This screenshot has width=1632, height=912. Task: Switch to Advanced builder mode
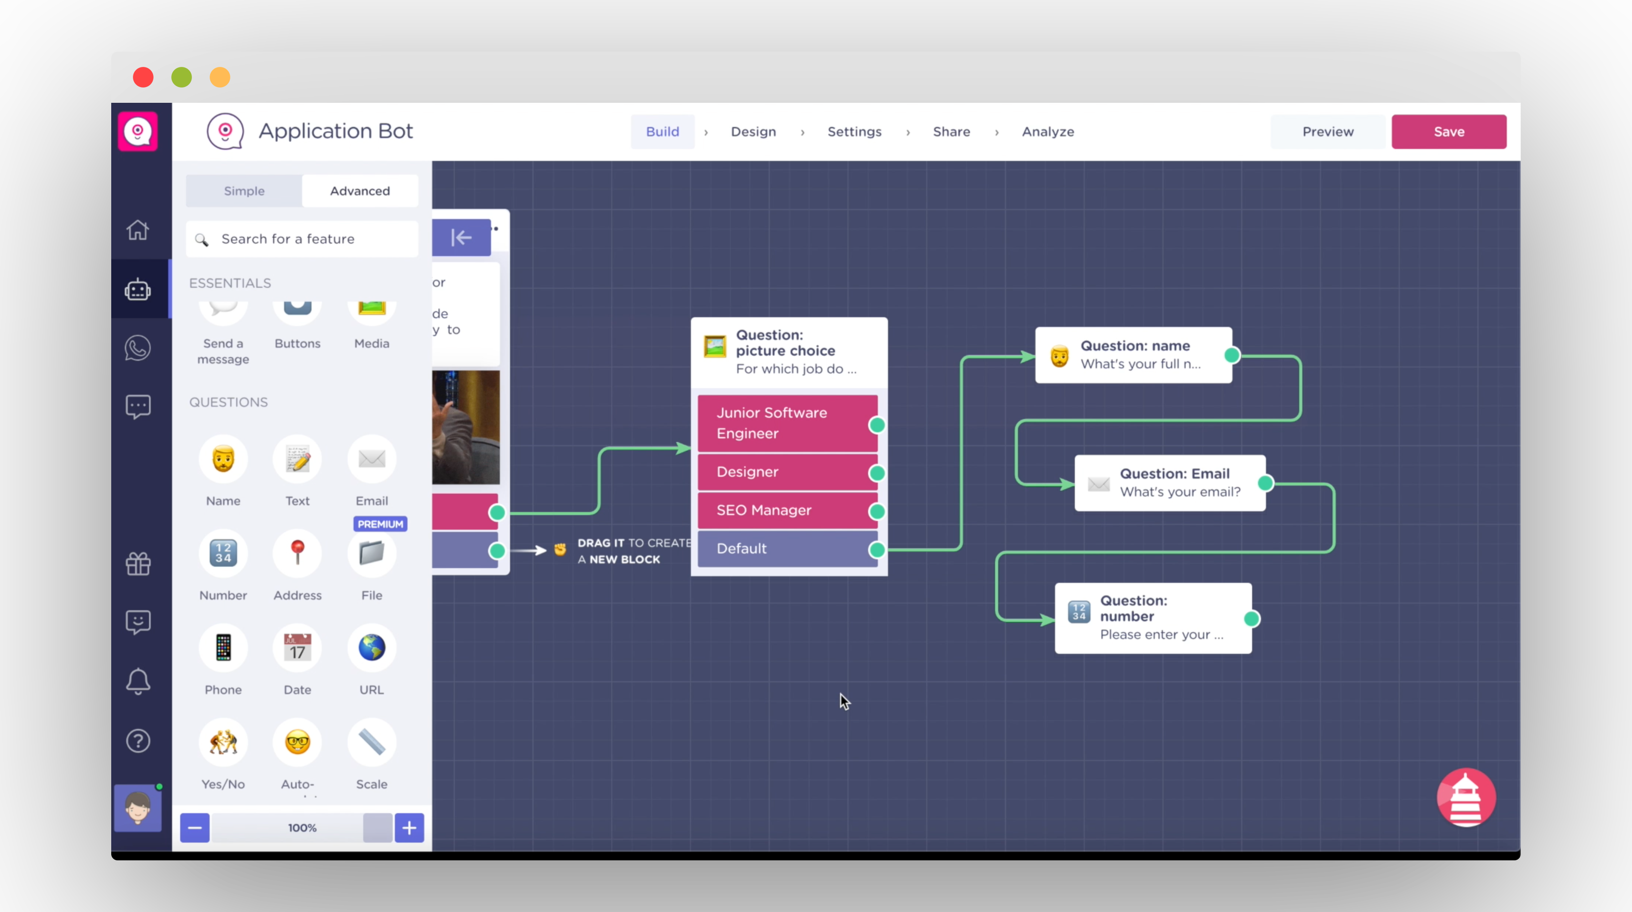(360, 191)
